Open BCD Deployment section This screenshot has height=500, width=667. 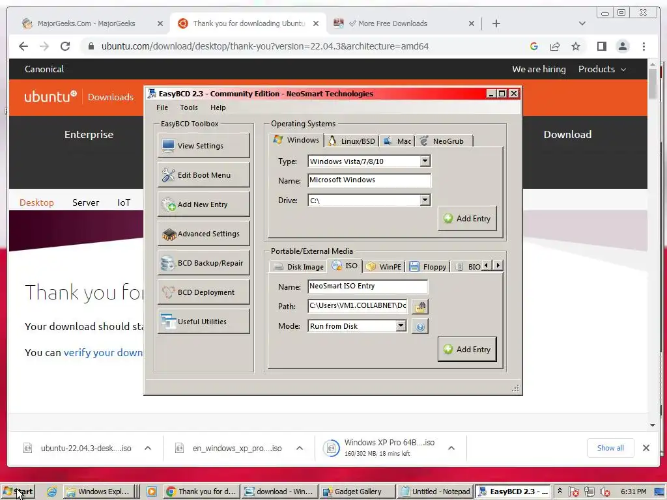point(203,292)
